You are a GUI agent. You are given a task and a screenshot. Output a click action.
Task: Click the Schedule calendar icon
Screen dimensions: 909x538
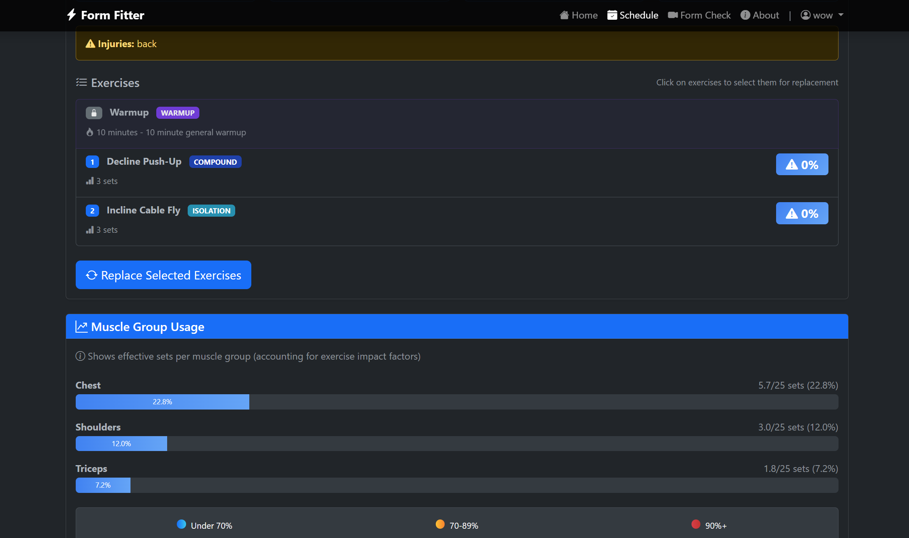coord(612,15)
